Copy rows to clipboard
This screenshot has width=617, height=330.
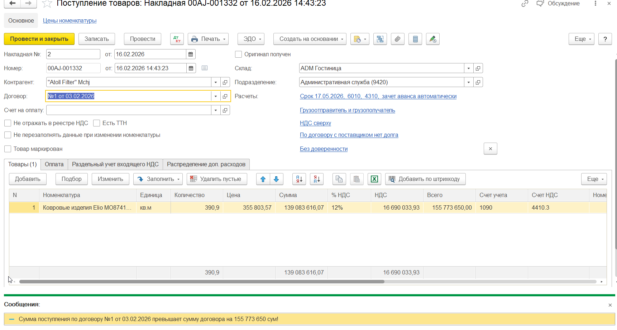(x=339, y=179)
